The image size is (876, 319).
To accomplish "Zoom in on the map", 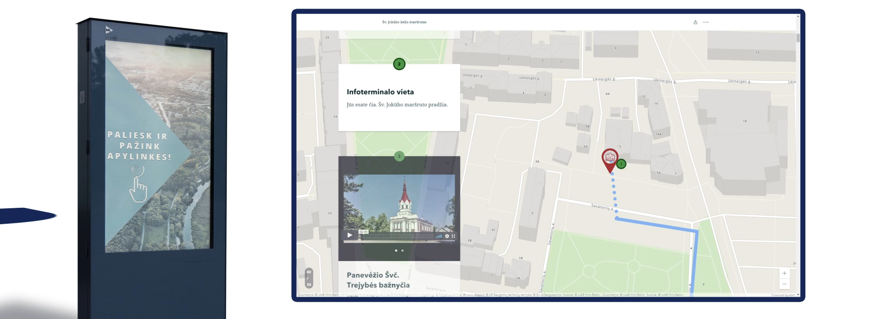I will [x=784, y=273].
